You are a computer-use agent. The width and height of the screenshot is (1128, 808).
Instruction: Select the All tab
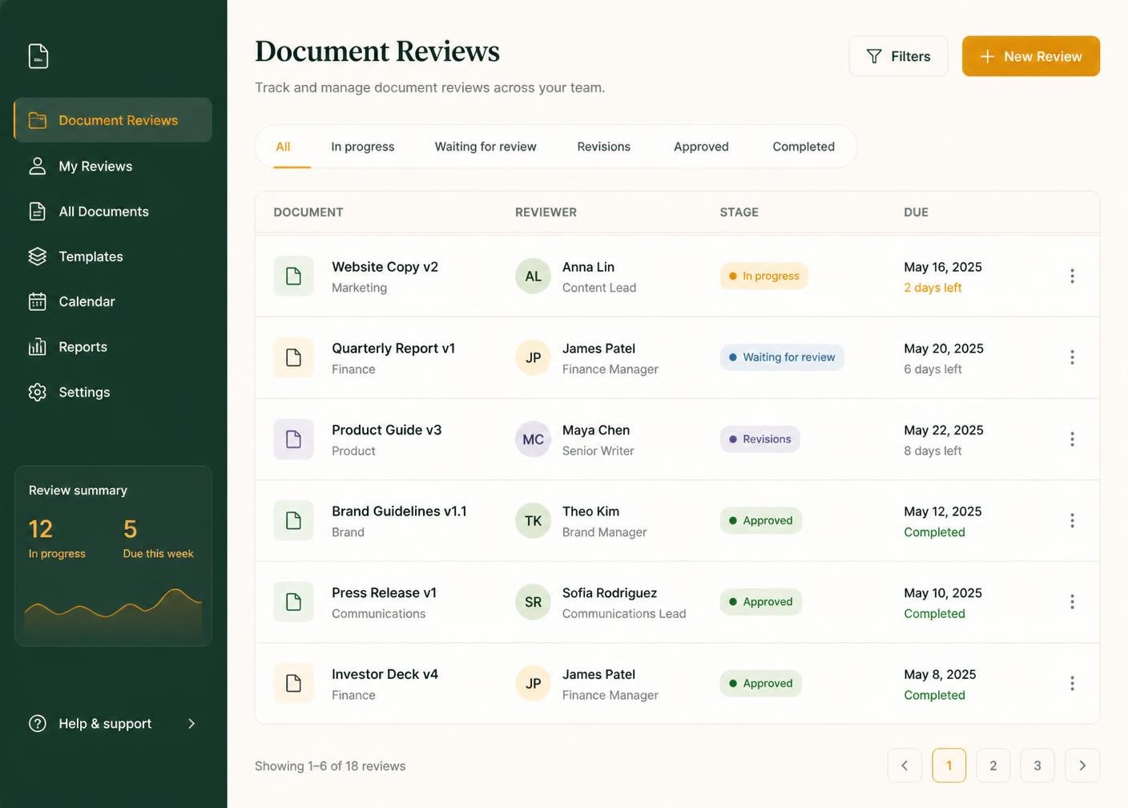(283, 147)
